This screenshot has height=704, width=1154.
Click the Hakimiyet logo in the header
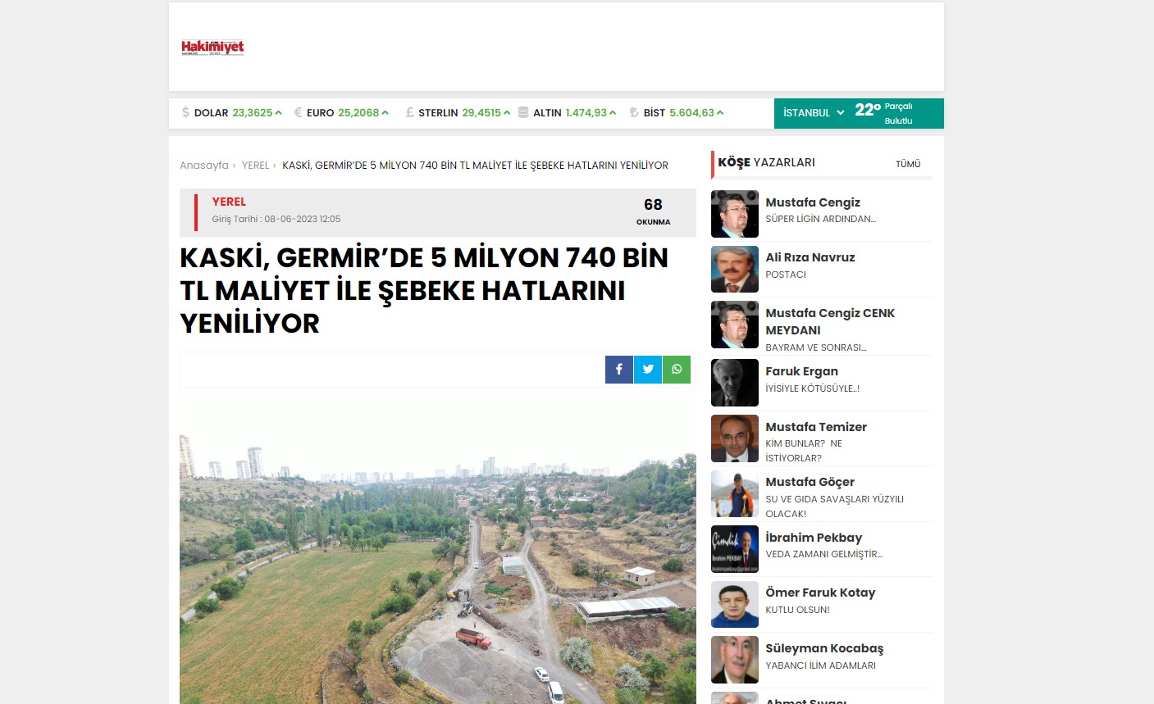click(x=212, y=48)
